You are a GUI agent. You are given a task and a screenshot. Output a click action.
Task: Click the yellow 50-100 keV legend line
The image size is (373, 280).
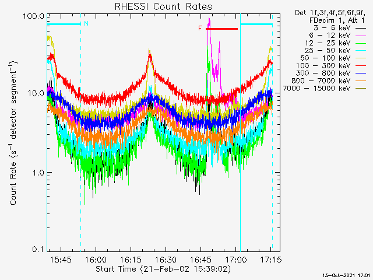[361, 58]
